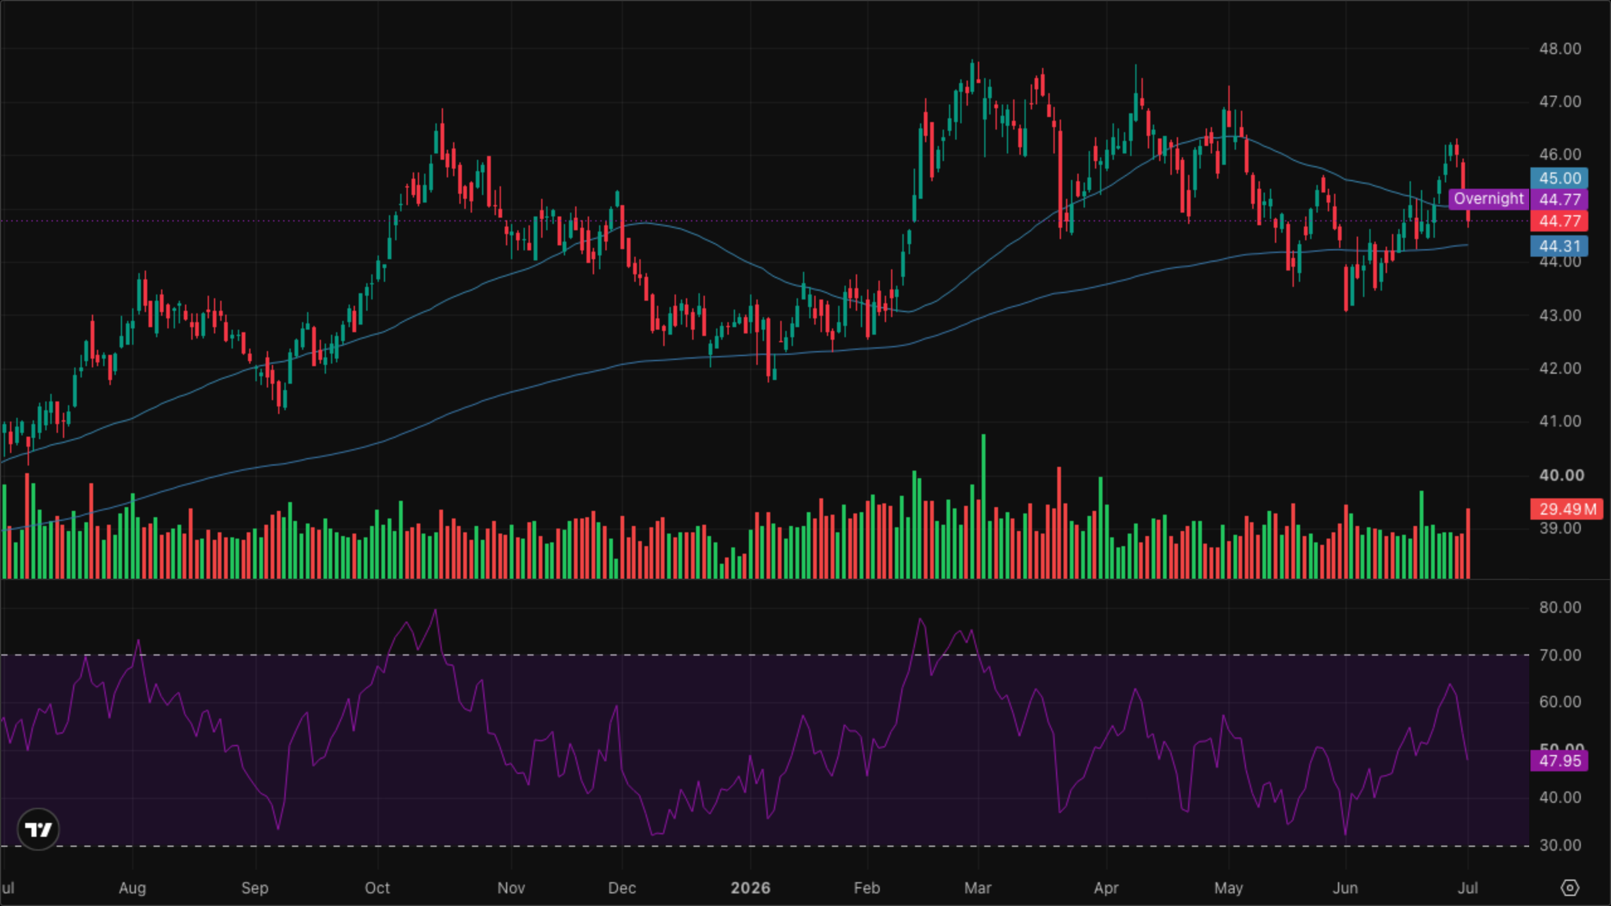The image size is (1611, 906).
Task: Click the red 29.49 M volume tag
Action: pos(1566,509)
